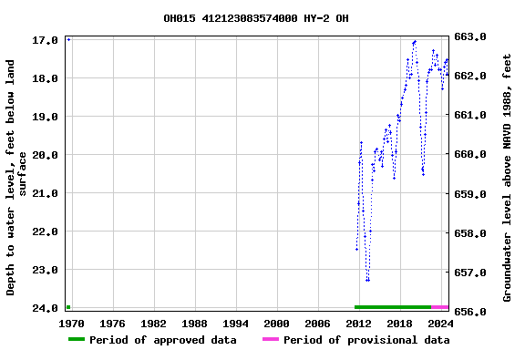Viewport: 525px width, 350px height.
Task: Click the 1976 year label
Action: pos(112,324)
